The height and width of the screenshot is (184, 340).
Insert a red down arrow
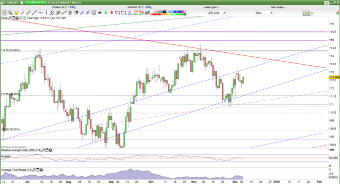pos(111,13)
